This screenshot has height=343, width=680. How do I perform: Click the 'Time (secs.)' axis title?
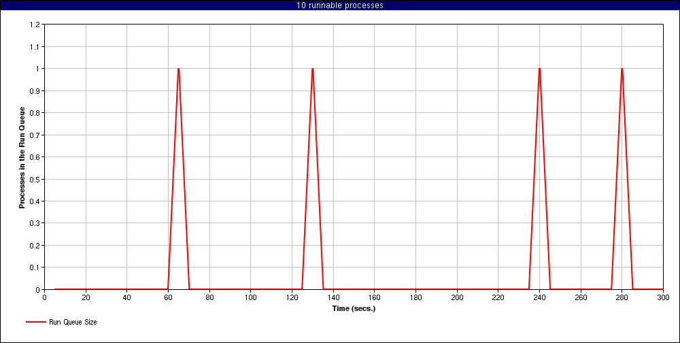pos(354,309)
